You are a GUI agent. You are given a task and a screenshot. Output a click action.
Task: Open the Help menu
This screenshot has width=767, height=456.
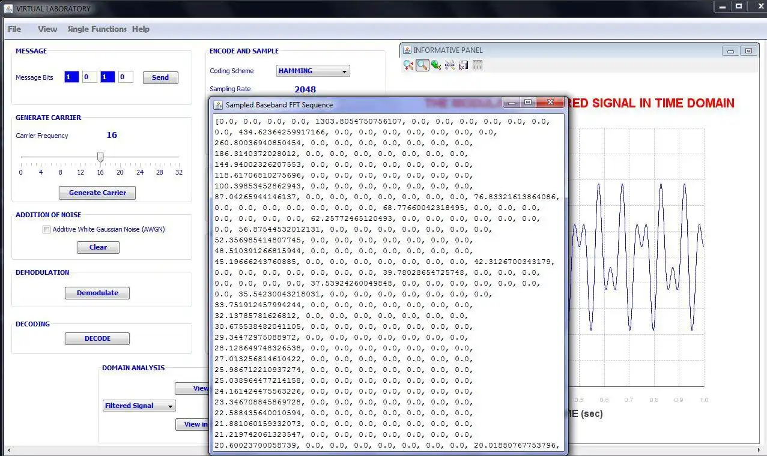[141, 29]
